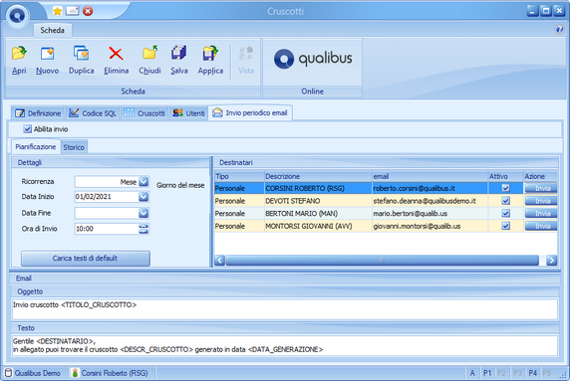
Task: Click Invia for BERTONI MARIO (MAN)
Action: pos(540,213)
